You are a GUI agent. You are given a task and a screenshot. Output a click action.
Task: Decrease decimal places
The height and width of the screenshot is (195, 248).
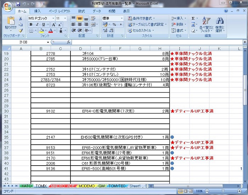(111, 30)
